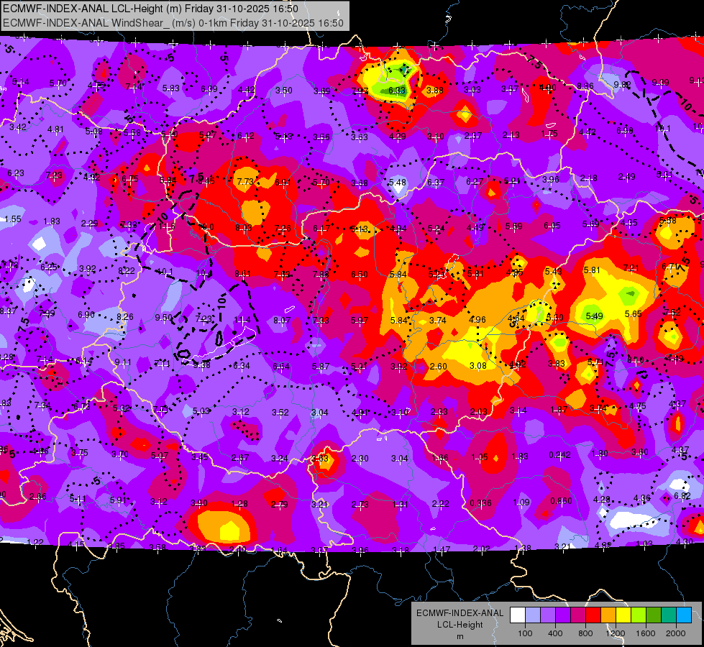Click the grid value "1.09"
This screenshot has height=647, width=704.
tap(521, 502)
